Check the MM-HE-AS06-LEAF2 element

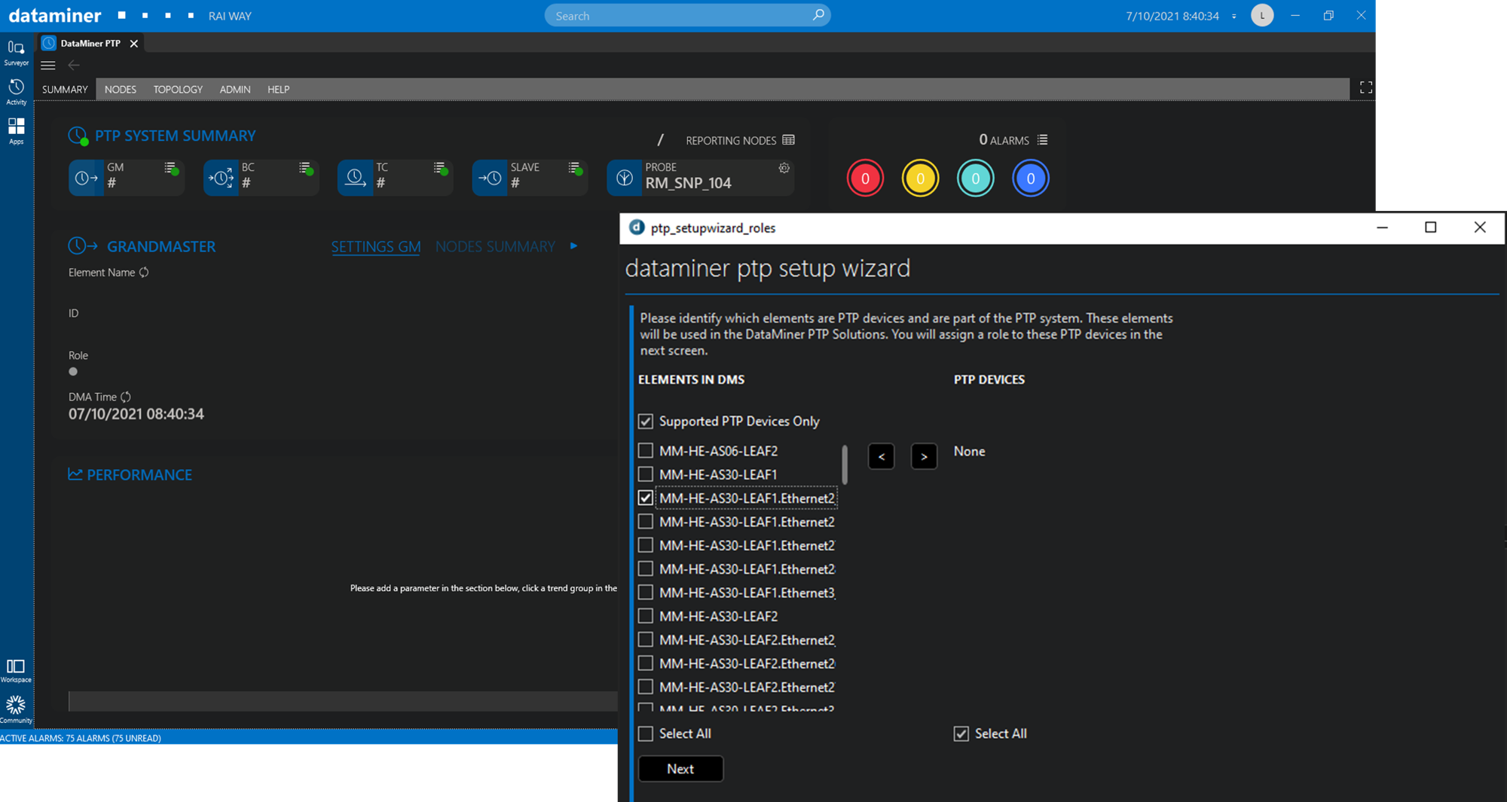pyautogui.click(x=646, y=451)
